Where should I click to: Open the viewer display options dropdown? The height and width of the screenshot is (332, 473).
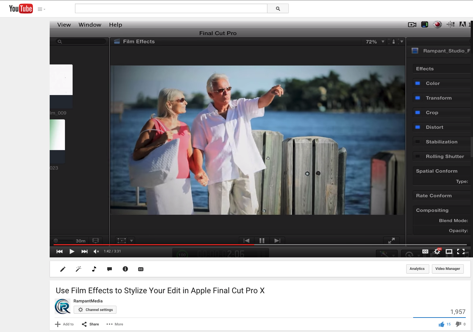[396, 42]
